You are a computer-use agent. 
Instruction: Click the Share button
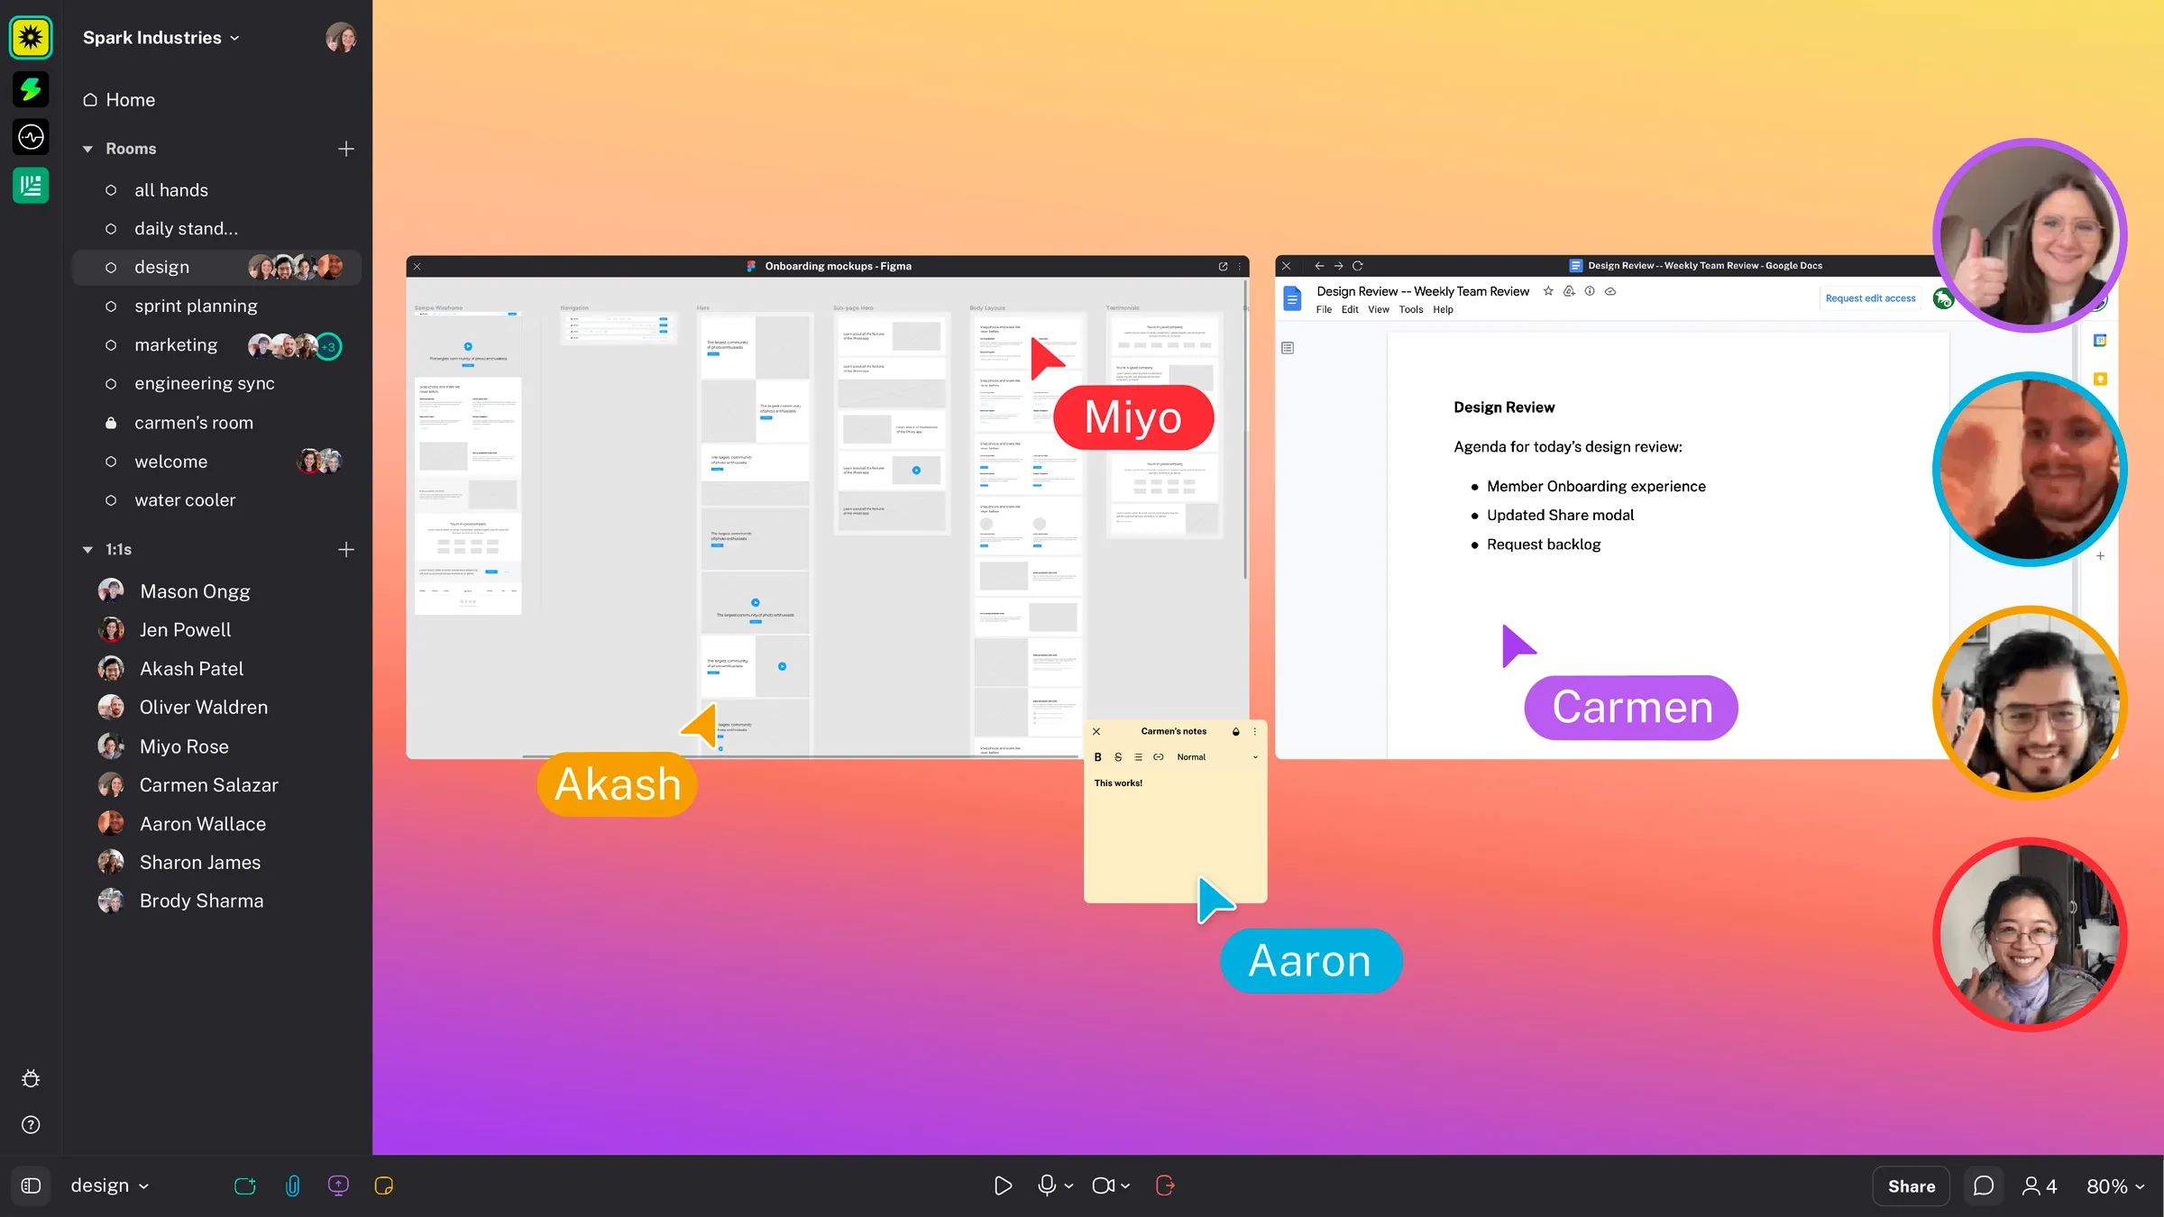coord(1910,1185)
